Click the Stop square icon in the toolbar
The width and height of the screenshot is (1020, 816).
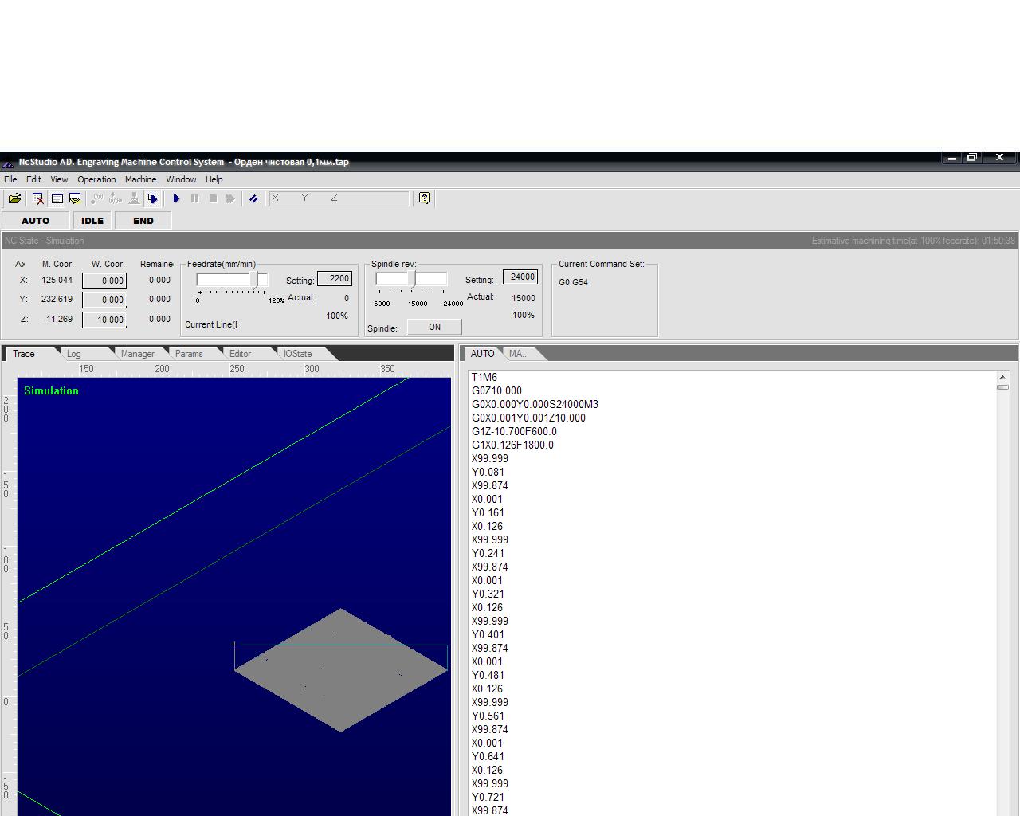click(x=213, y=198)
